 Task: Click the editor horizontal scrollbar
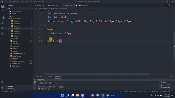pyautogui.click(x=98, y=74)
